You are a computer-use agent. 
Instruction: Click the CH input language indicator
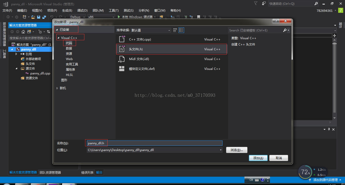[x=251, y=180]
